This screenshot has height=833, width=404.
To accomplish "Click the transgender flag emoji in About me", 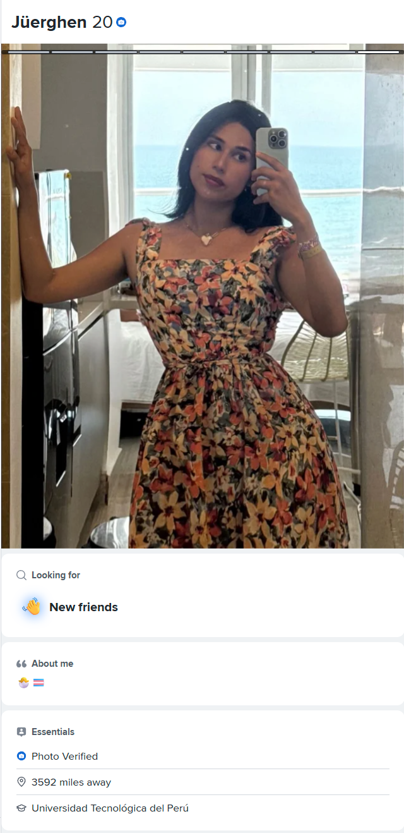I will (39, 683).
